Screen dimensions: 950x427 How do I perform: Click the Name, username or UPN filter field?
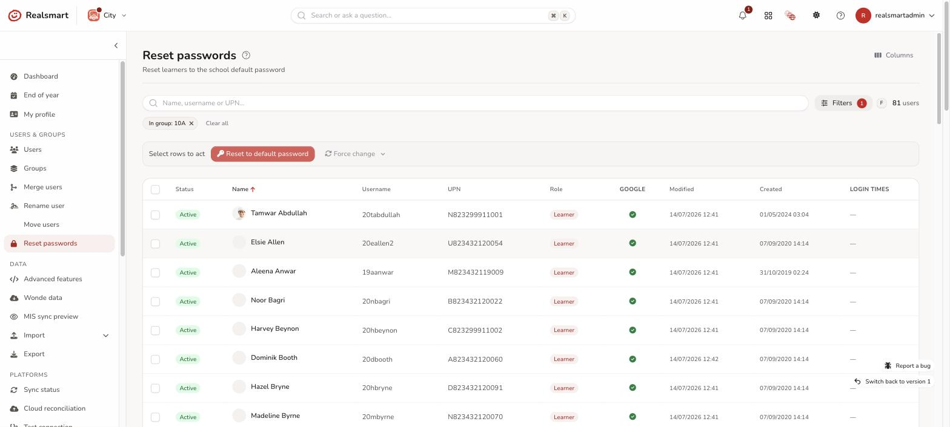coord(476,103)
